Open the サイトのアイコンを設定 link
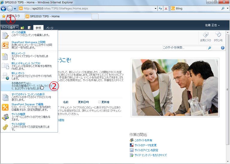This screenshot has height=164, width=230. click(146, 150)
